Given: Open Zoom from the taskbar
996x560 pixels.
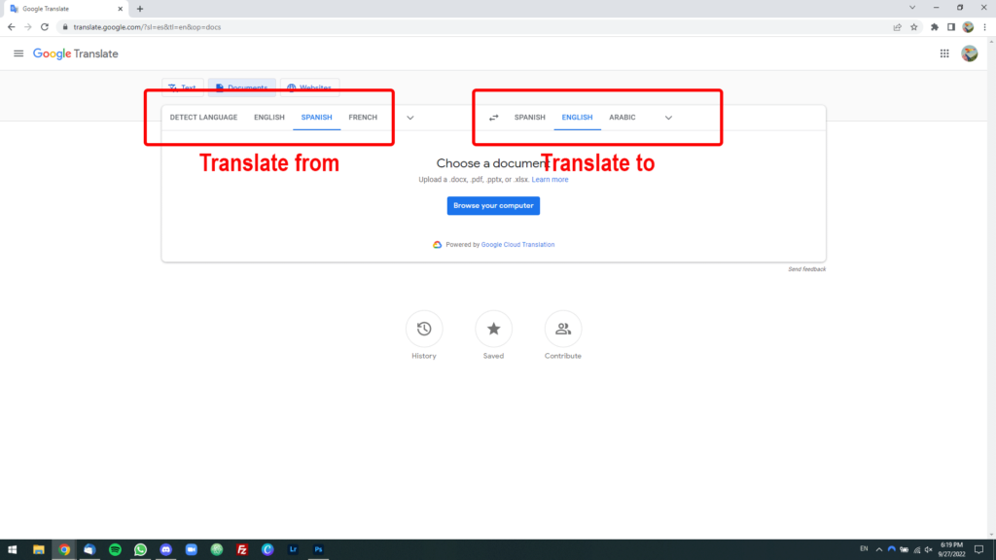Looking at the screenshot, I should coord(192,550).
